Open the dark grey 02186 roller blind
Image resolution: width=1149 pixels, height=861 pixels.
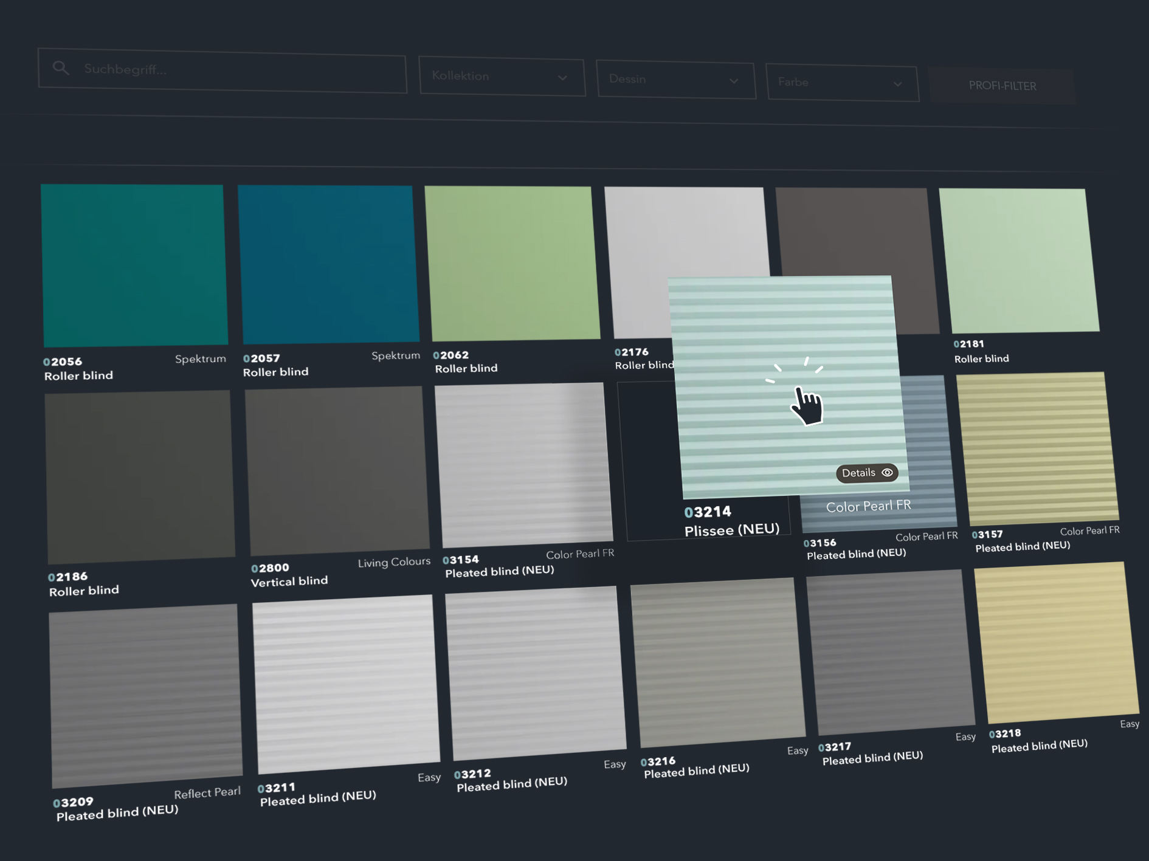[139, 476]
